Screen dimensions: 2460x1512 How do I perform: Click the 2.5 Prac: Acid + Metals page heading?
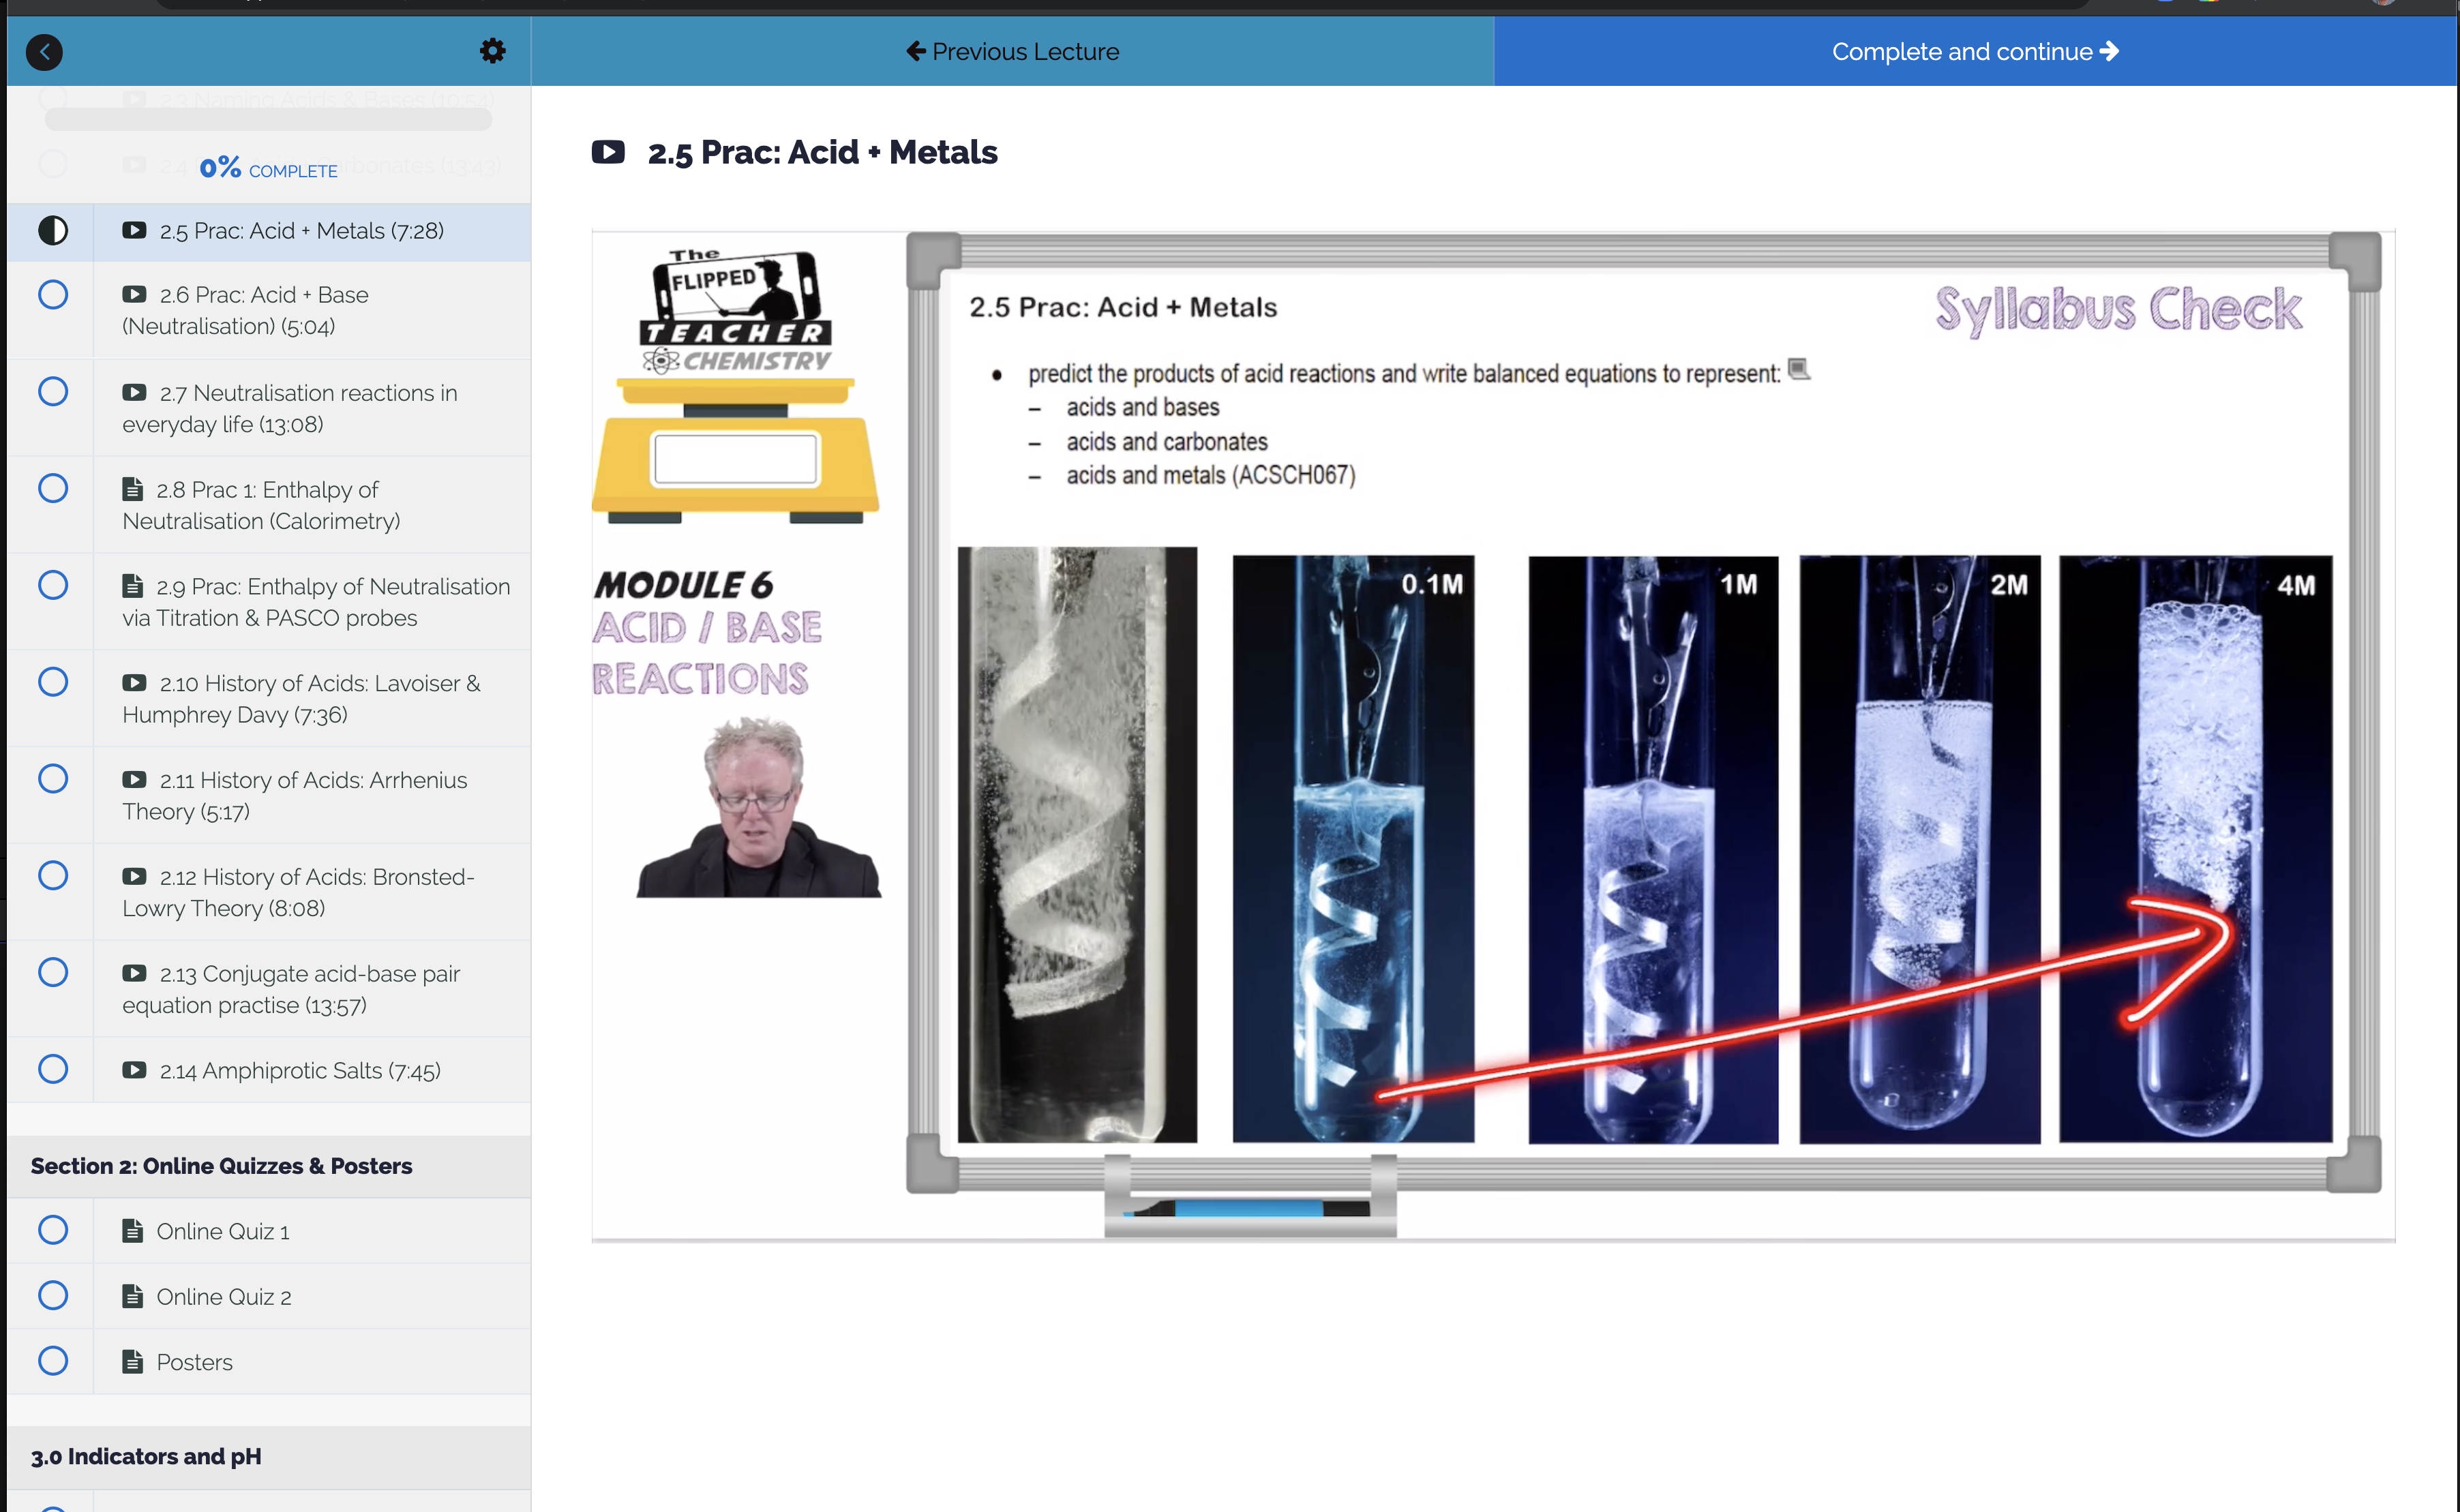point(822,152)
